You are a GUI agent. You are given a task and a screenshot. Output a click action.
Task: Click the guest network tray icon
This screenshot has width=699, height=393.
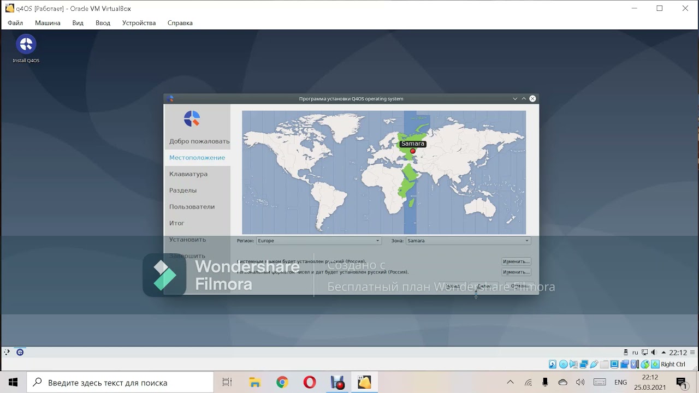tap(644, 352)
